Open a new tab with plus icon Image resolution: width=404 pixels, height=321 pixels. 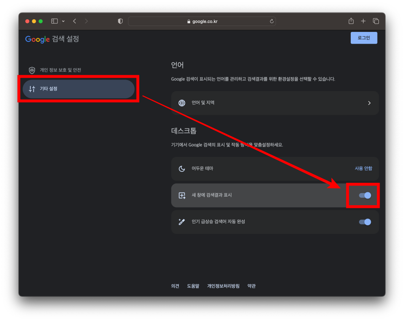coord(363,21)
